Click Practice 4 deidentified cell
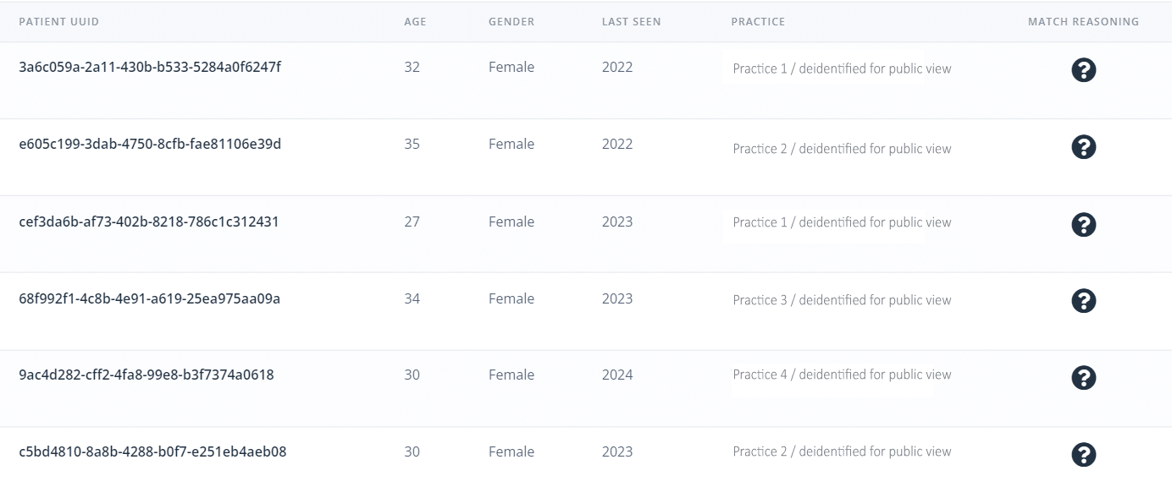This screenshot has height=498, width=1172. coord(842,375)
